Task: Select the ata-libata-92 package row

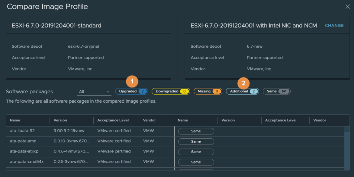Action: [x=22, y=131]
